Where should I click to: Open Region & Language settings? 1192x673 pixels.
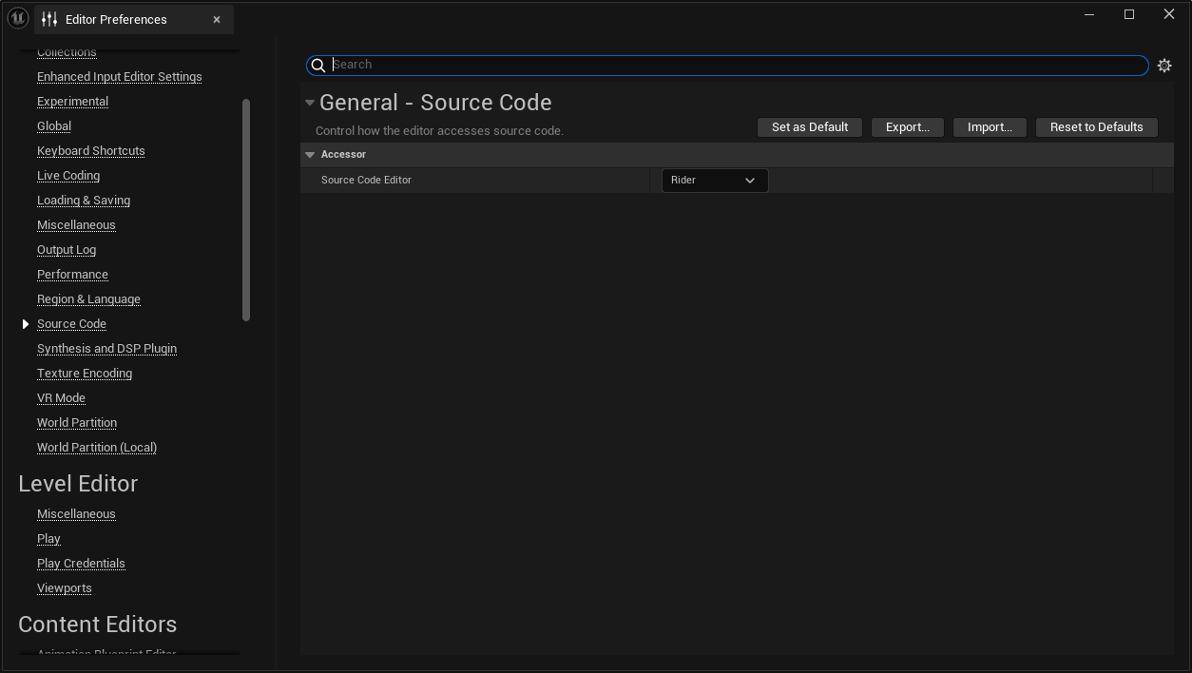pos(88,299)
